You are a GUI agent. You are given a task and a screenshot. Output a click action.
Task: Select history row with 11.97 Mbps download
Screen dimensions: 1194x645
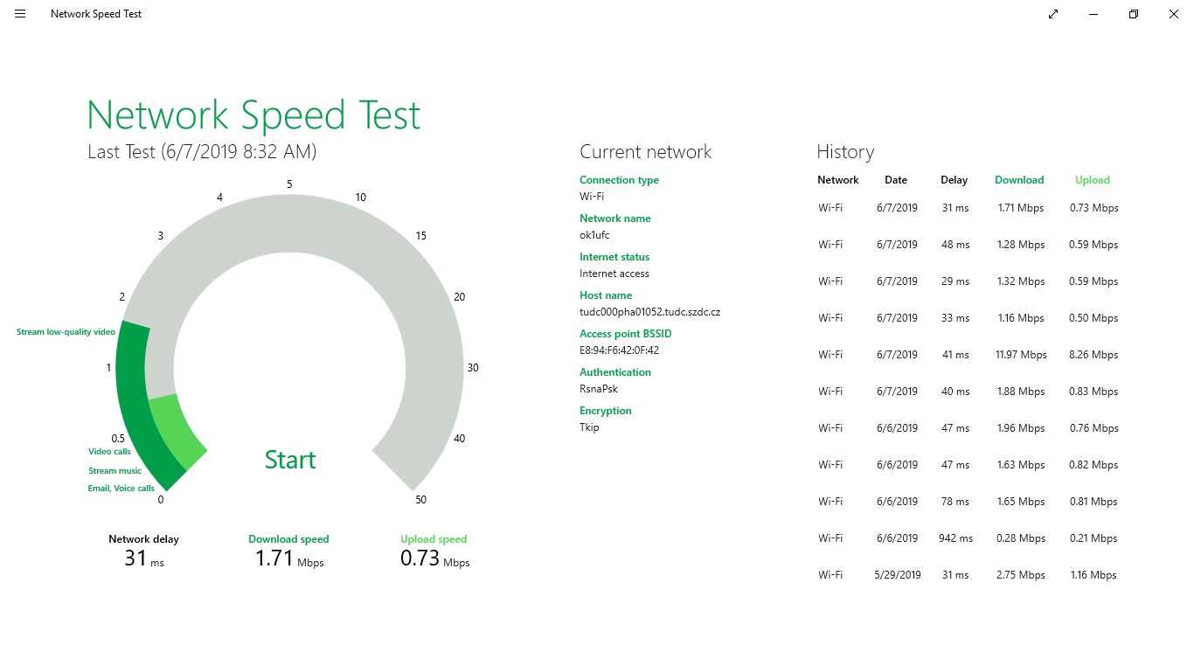tap(967, 355)
